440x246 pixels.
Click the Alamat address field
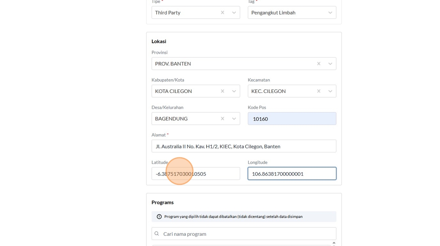click(x=244, y=146)
